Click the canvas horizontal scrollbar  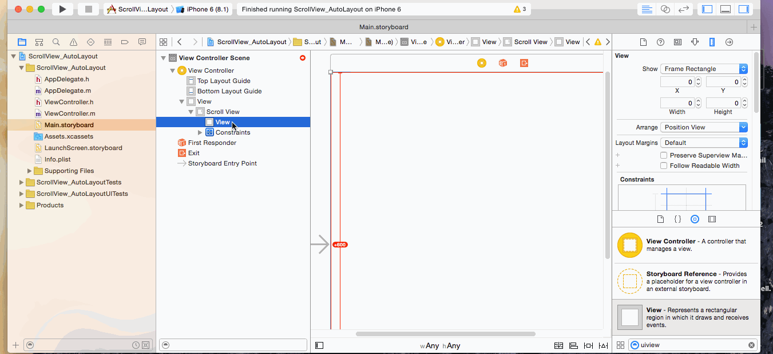[x=446, y=333]
